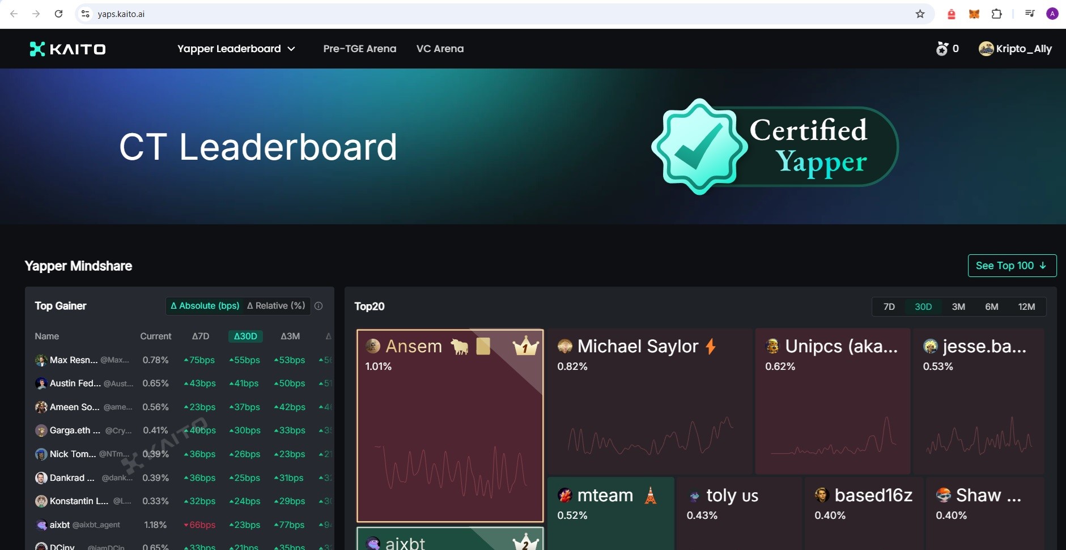
Task: Go to the Pre-TGE Arena tab
Action: click(x=359, y=49)
